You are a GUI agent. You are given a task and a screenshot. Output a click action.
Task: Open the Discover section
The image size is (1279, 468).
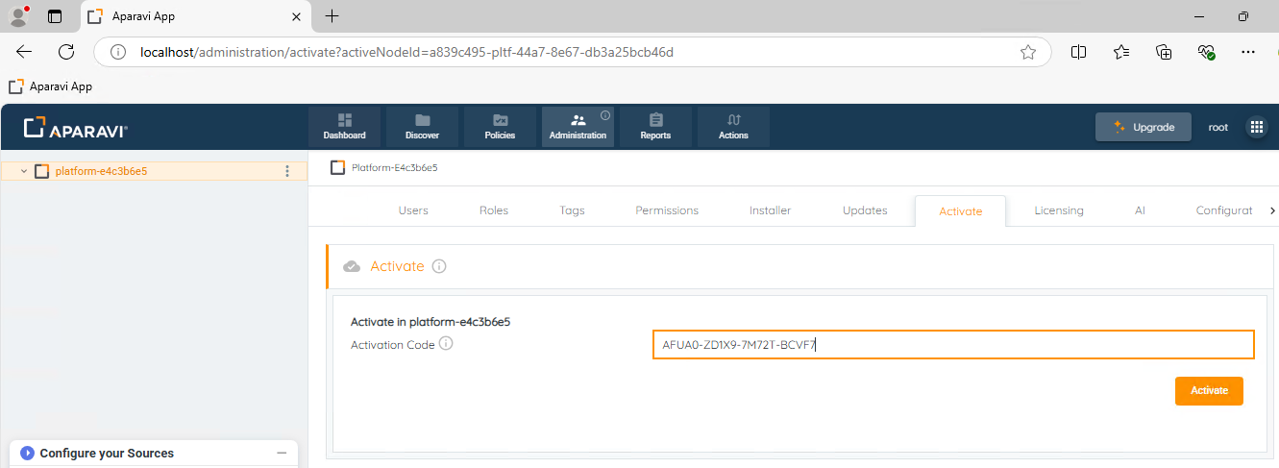pos(422,127)
